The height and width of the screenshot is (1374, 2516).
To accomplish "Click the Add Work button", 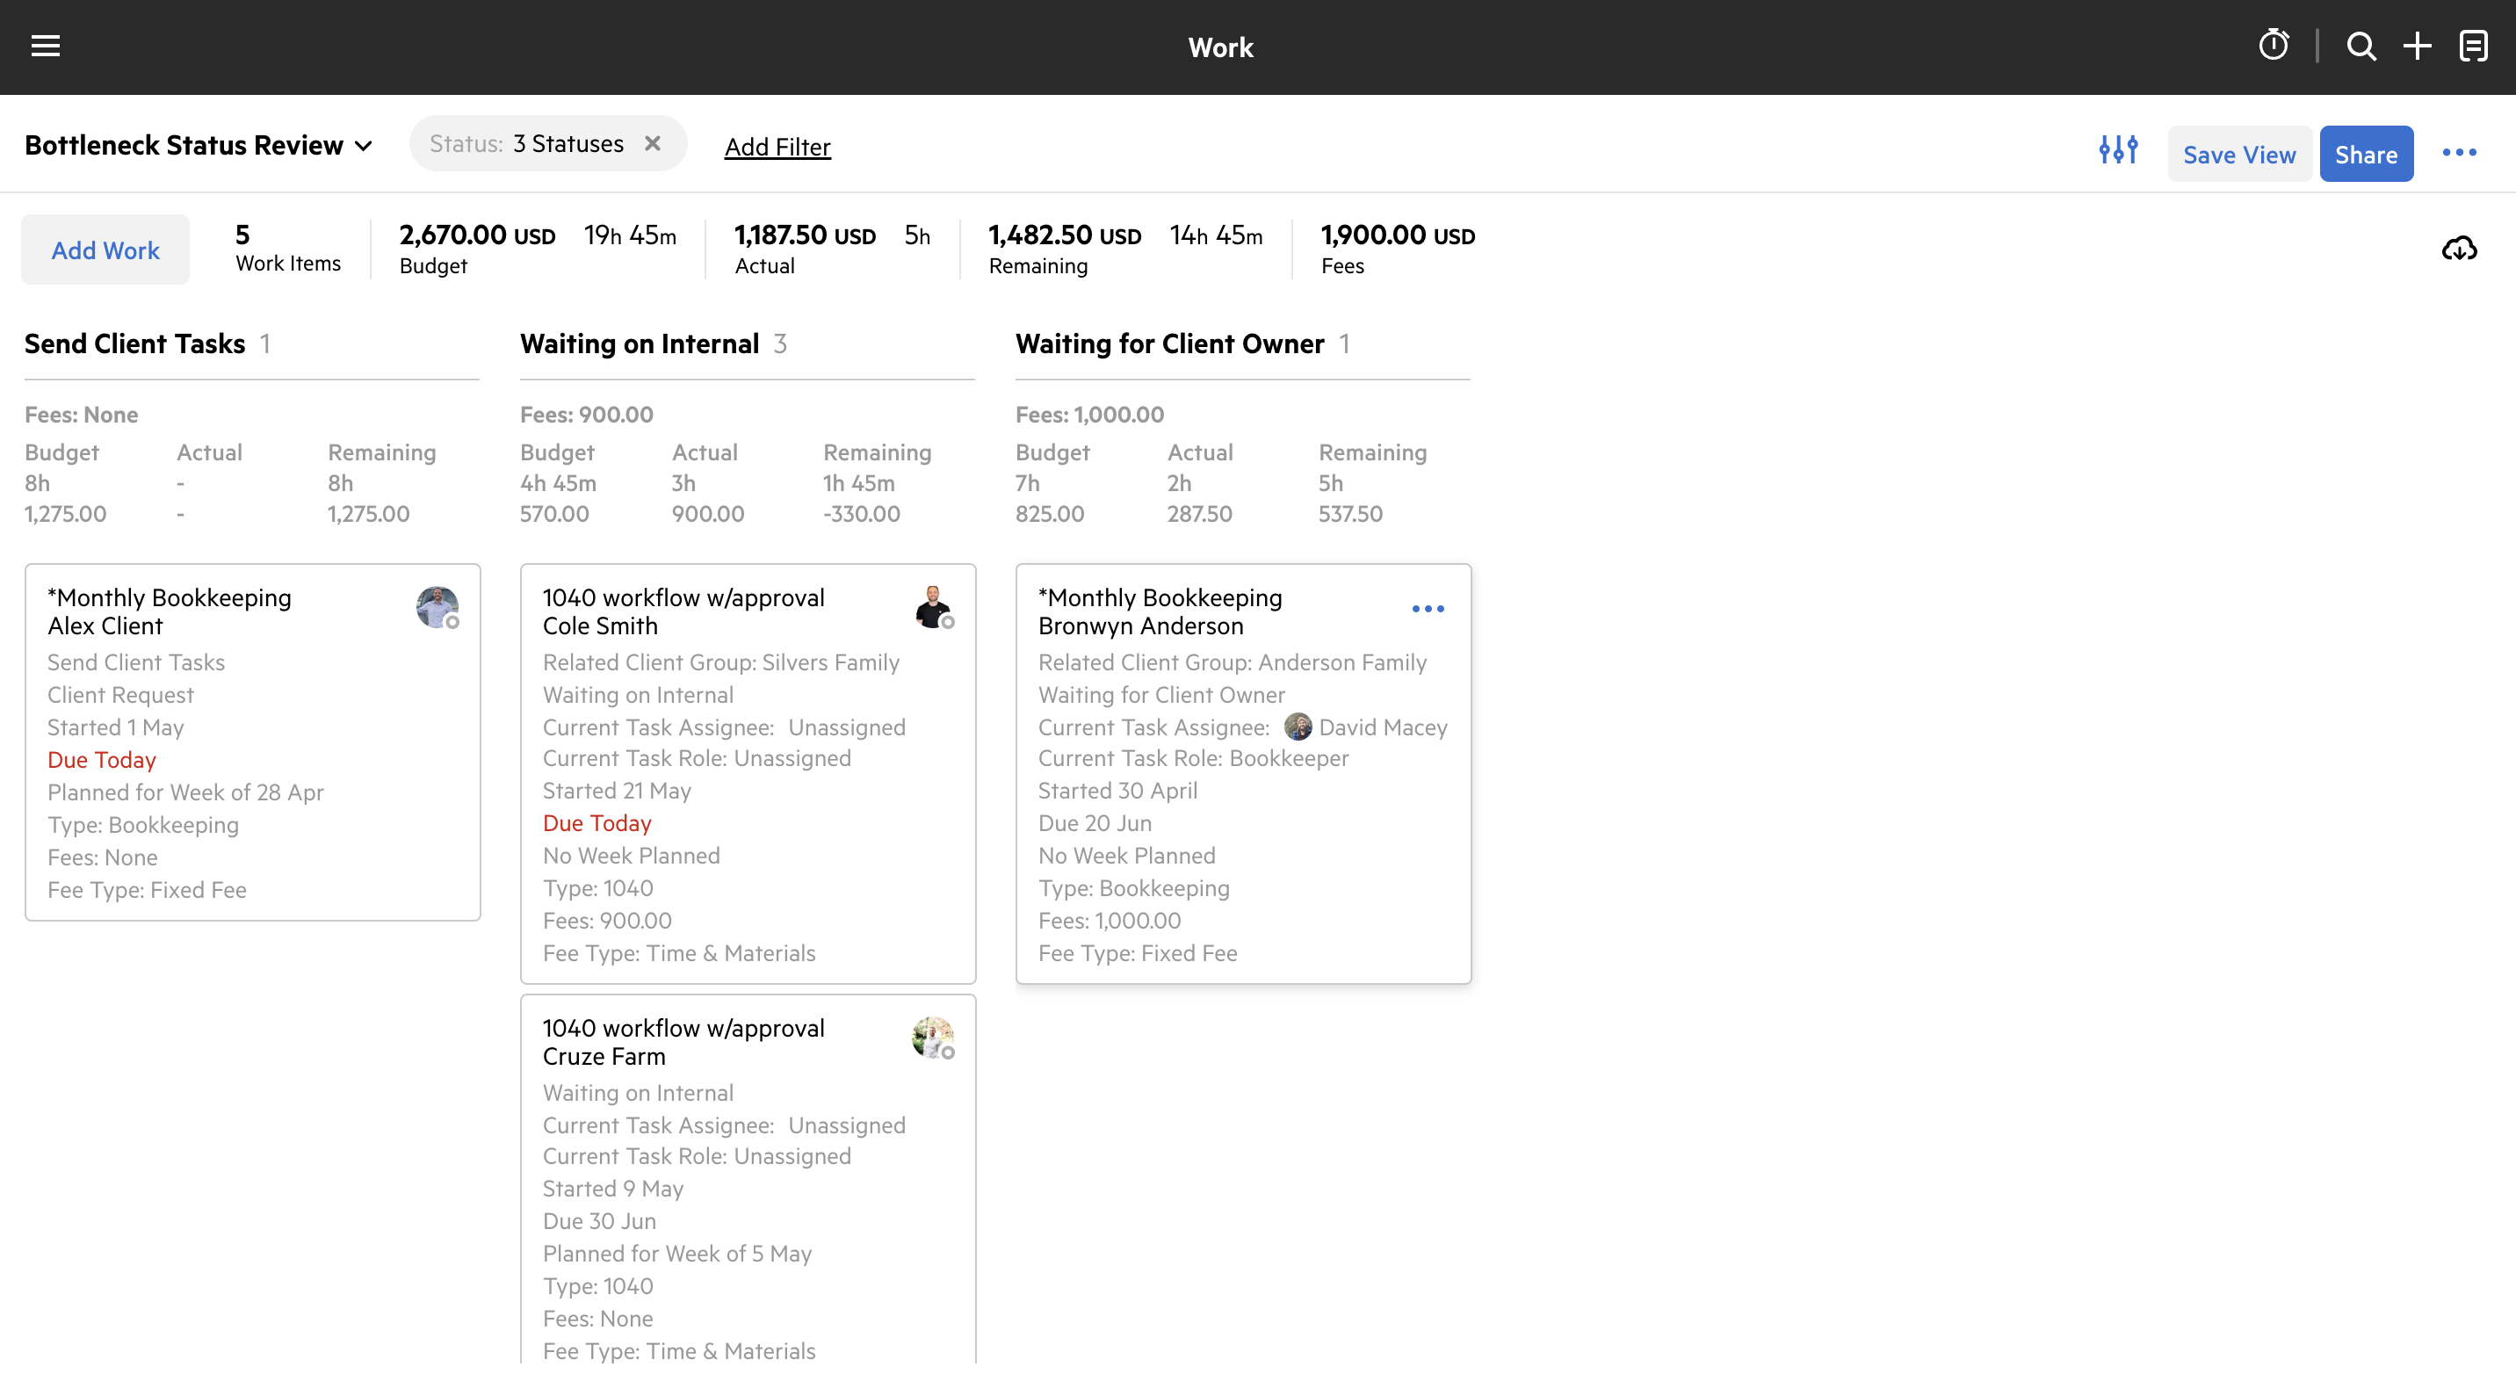I will point(105,250).
